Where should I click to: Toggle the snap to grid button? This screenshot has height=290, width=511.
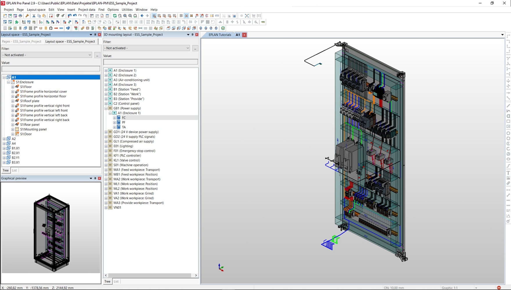(186, 16)
